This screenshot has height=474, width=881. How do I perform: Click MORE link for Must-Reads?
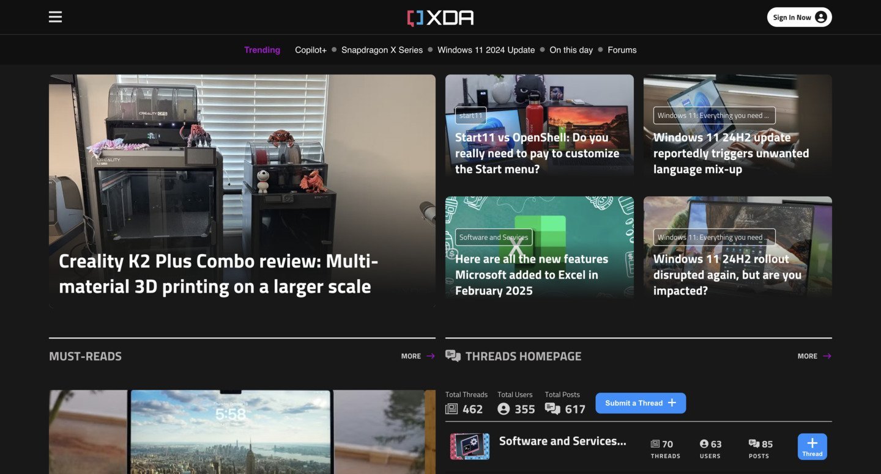tap(418, 356)
